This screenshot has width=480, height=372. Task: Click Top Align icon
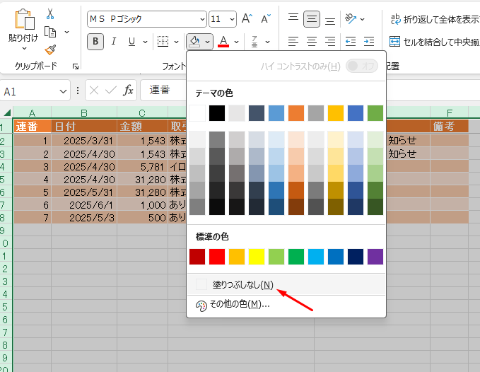[x=293, y=18]
